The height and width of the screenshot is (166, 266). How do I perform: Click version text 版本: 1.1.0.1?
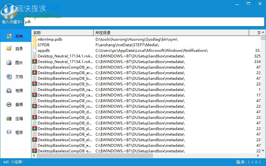click(x=248, y=162)
